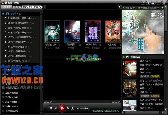The height and width of the screenshot is (115, 168).
Task: Open [综艺片]环宇大战略 entry
Action: (17, 33)
